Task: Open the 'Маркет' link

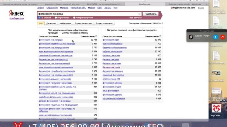Action: tap(92, 8)
